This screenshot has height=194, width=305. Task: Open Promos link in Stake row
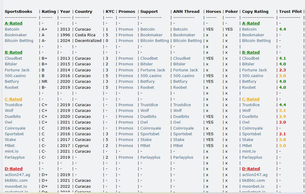point(126,140)
